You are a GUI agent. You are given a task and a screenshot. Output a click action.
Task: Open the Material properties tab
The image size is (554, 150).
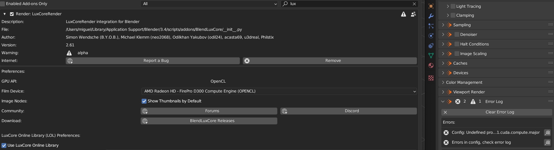click(431, 65)
